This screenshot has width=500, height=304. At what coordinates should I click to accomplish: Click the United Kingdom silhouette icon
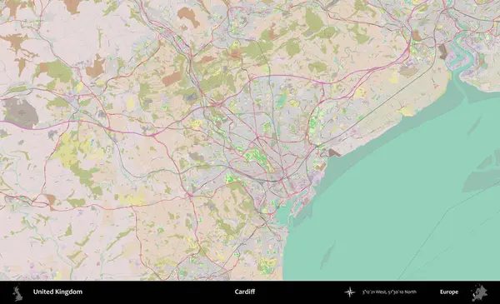pos(17,293)
